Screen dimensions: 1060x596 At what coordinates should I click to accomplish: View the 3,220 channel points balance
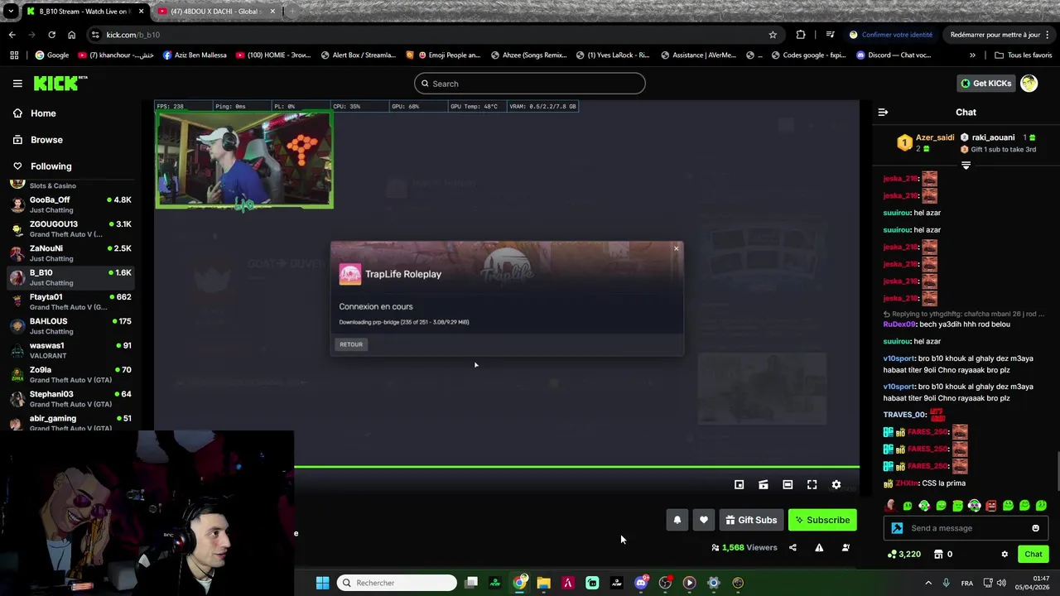click(903, 555)
